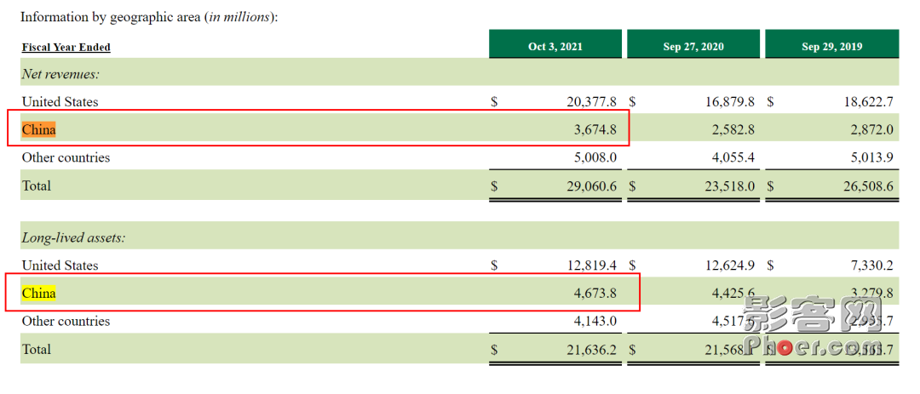920x394 pixels.
Task: Click Other countries assets 4,143.0
Action: pyautogui.click(x=595, y=322)
